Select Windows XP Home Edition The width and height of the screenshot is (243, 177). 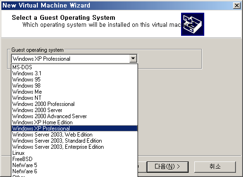[x=74, y=122]
